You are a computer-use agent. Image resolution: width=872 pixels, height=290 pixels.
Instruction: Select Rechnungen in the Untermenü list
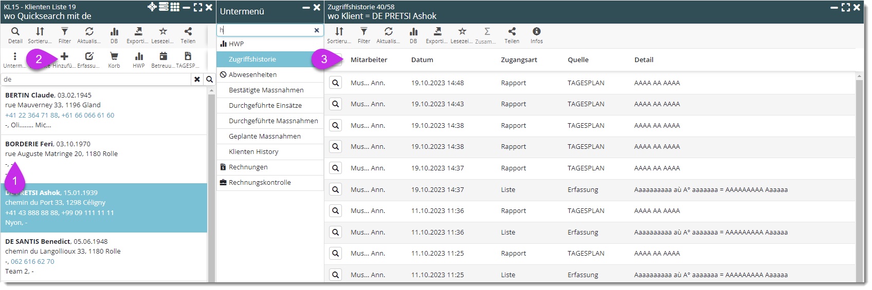(248, 167)
